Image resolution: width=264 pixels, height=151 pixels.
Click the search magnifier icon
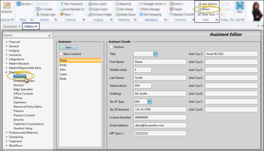(x=50, y=35)
